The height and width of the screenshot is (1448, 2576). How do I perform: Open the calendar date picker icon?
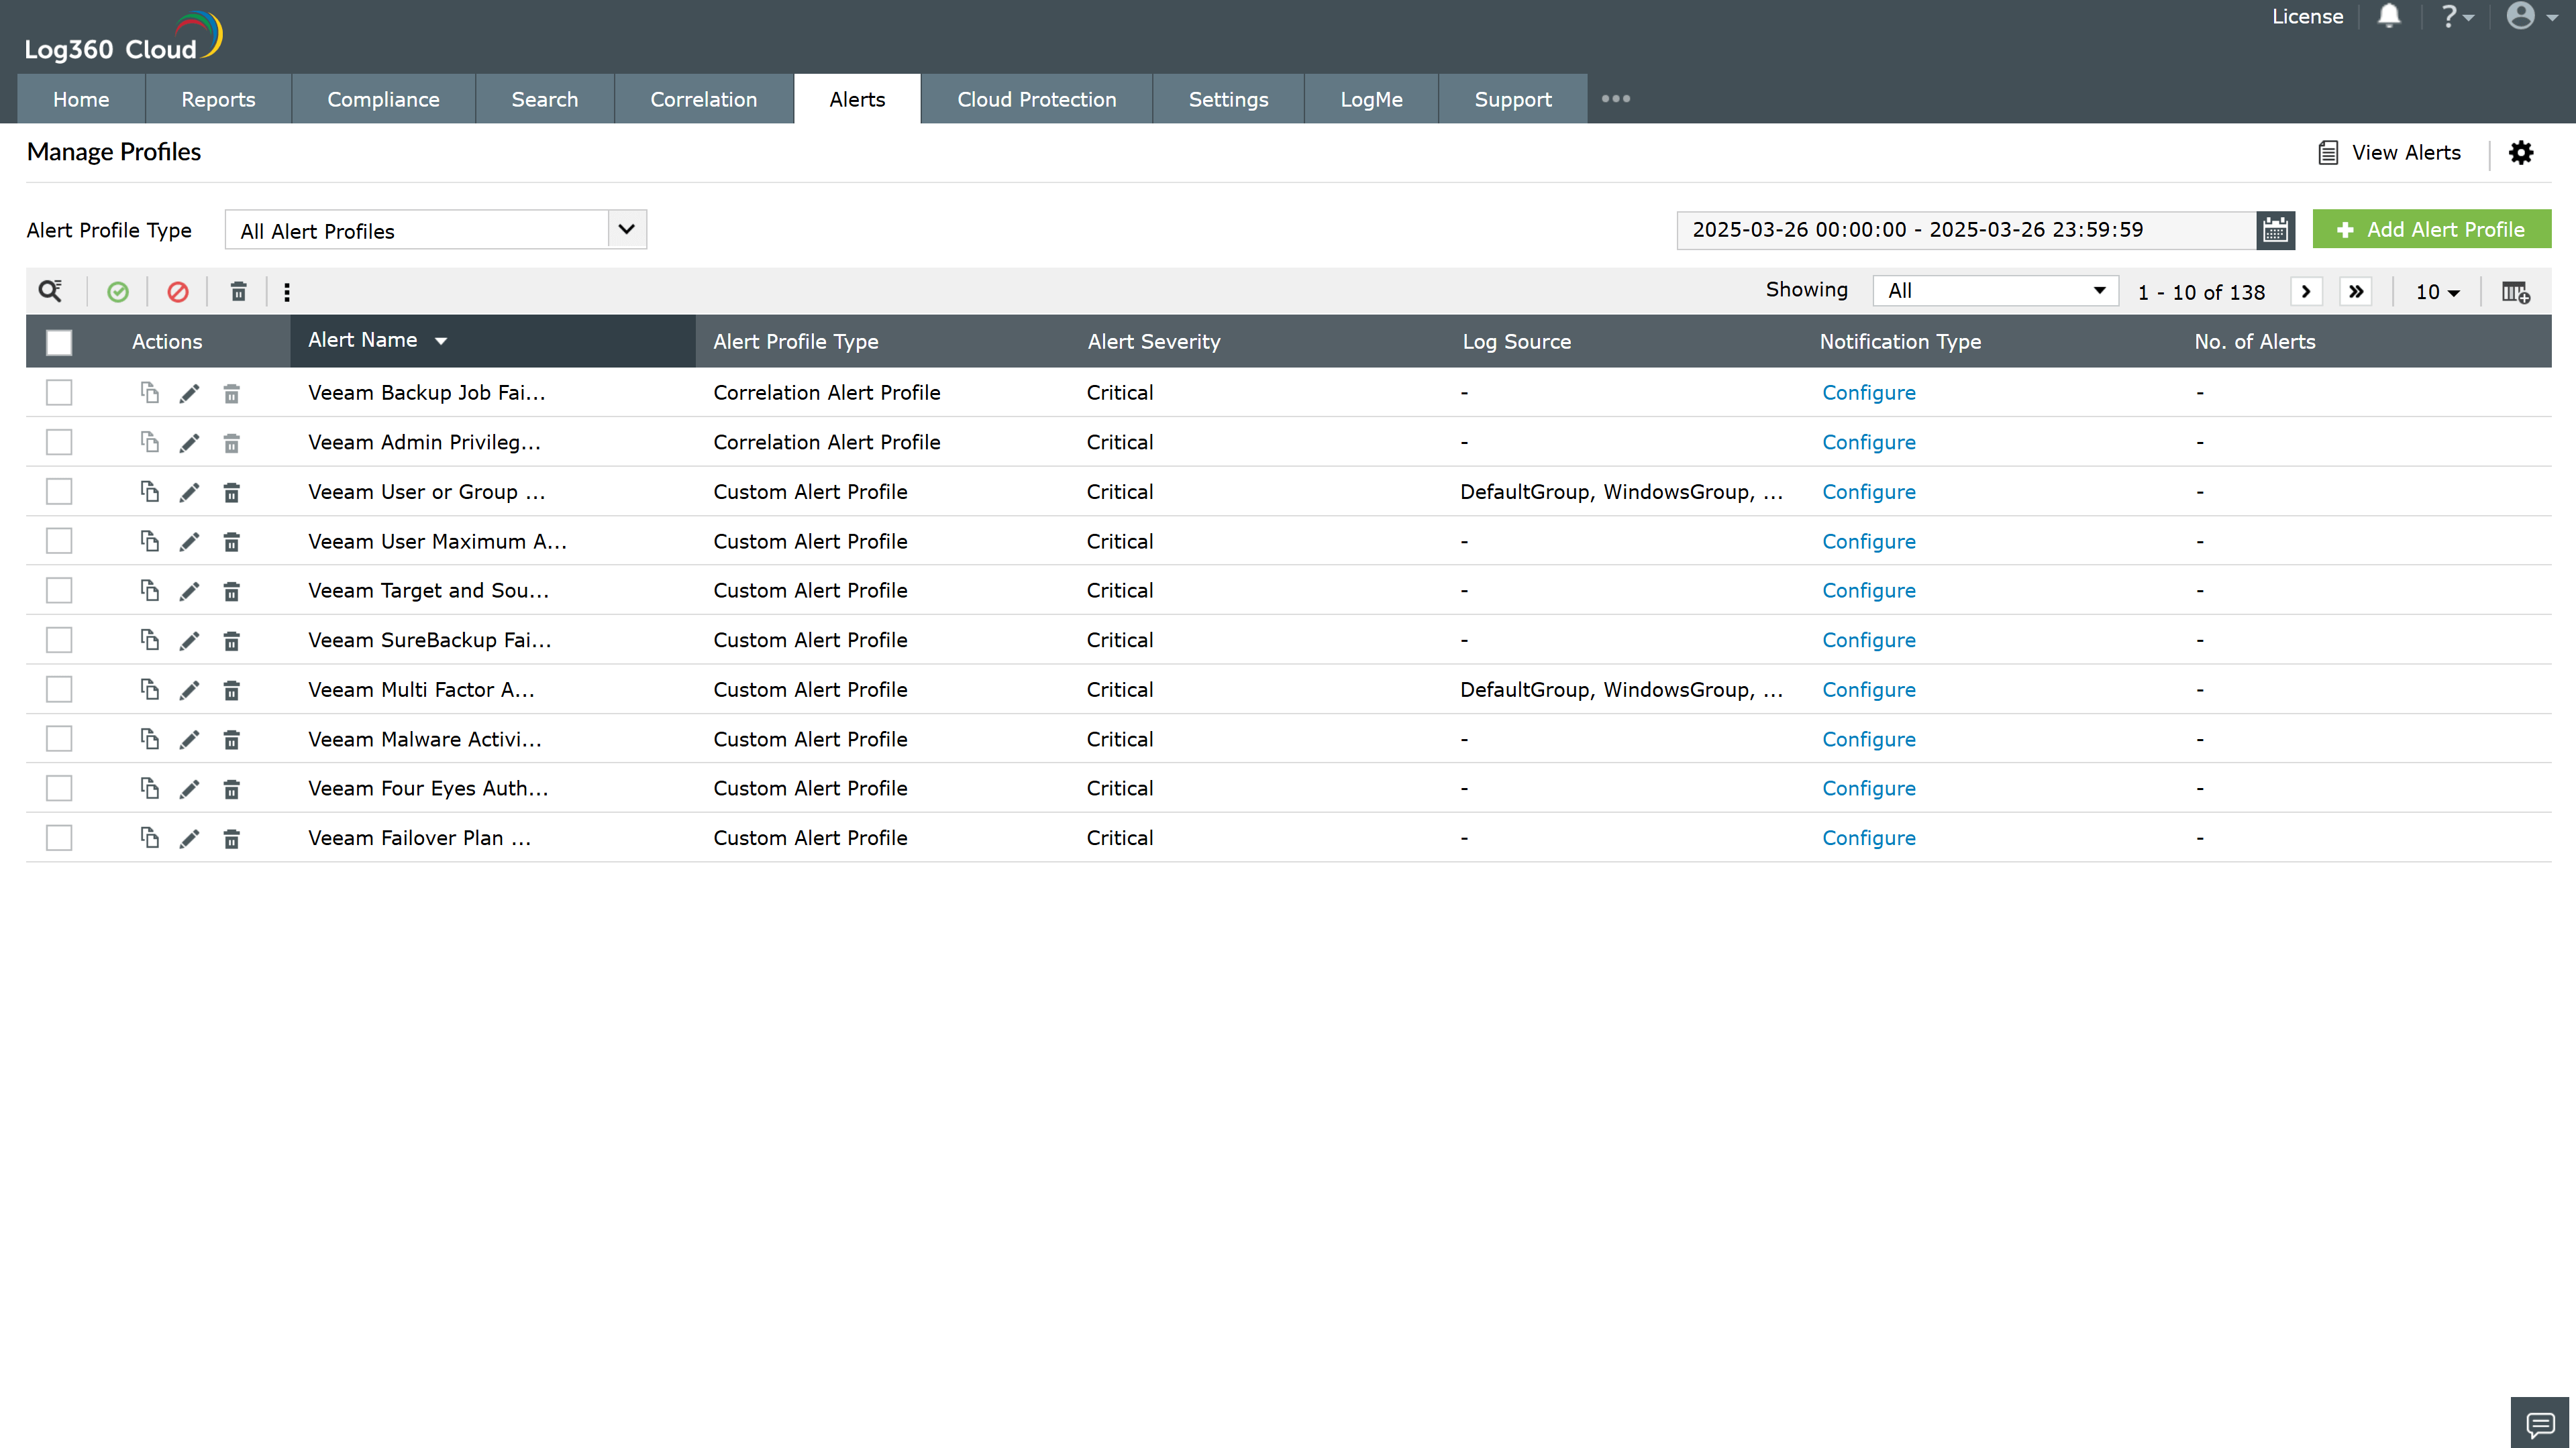click(2275, 230)
